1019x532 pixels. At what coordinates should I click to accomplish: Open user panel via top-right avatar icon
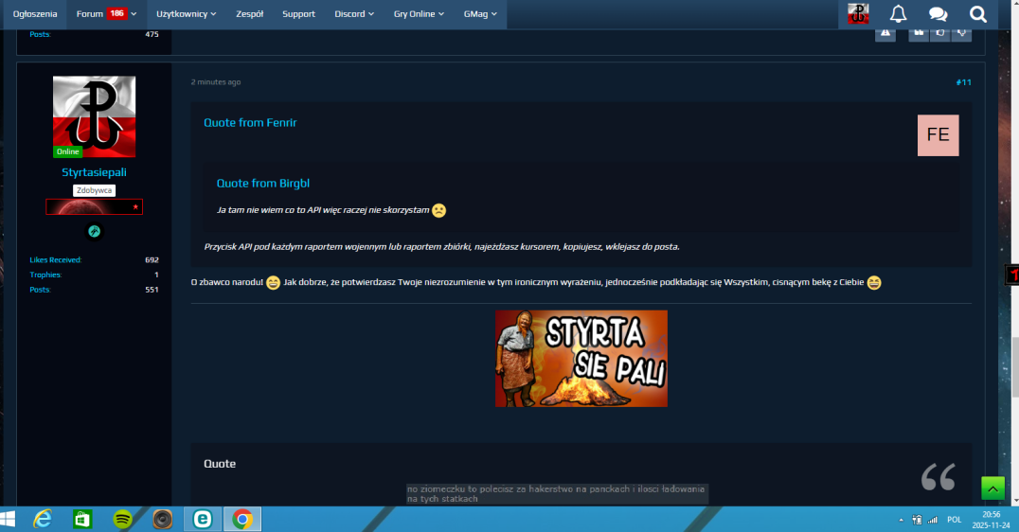coord(858,13)
